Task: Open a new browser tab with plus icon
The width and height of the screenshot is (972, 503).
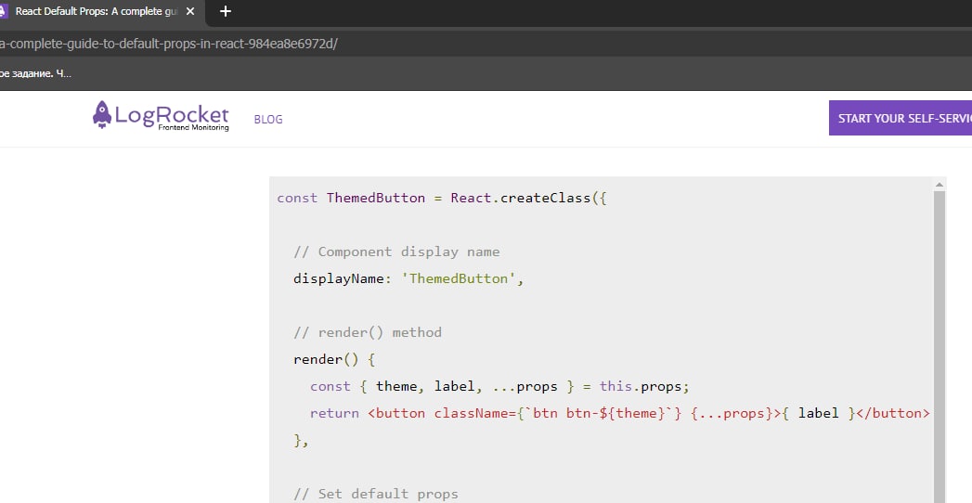Action: [225, 12]
